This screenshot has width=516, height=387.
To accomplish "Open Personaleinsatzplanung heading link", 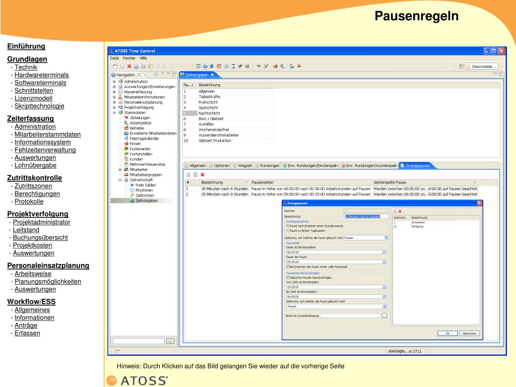I will [48, 266].
